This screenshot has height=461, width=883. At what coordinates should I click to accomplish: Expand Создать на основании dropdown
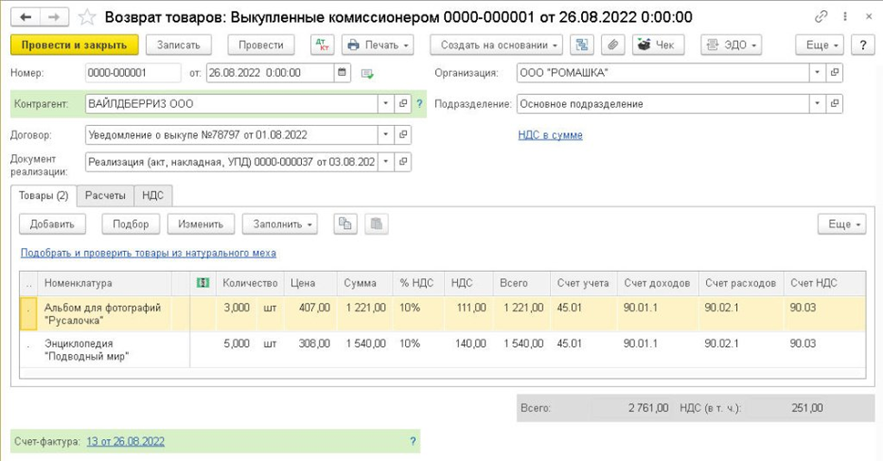[x=496, y=45]
